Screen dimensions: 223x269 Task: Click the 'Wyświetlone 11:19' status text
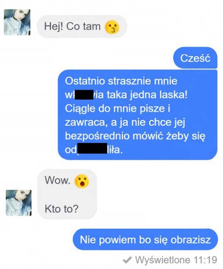(x=176, y=260)
